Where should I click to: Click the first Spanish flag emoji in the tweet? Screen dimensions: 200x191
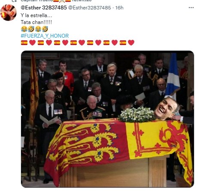[x=24, y=42]
